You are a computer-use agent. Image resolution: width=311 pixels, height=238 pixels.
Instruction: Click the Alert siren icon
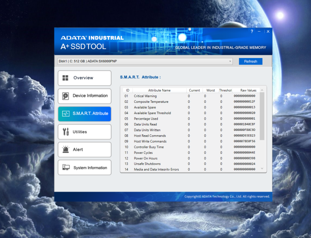[66, 149]
